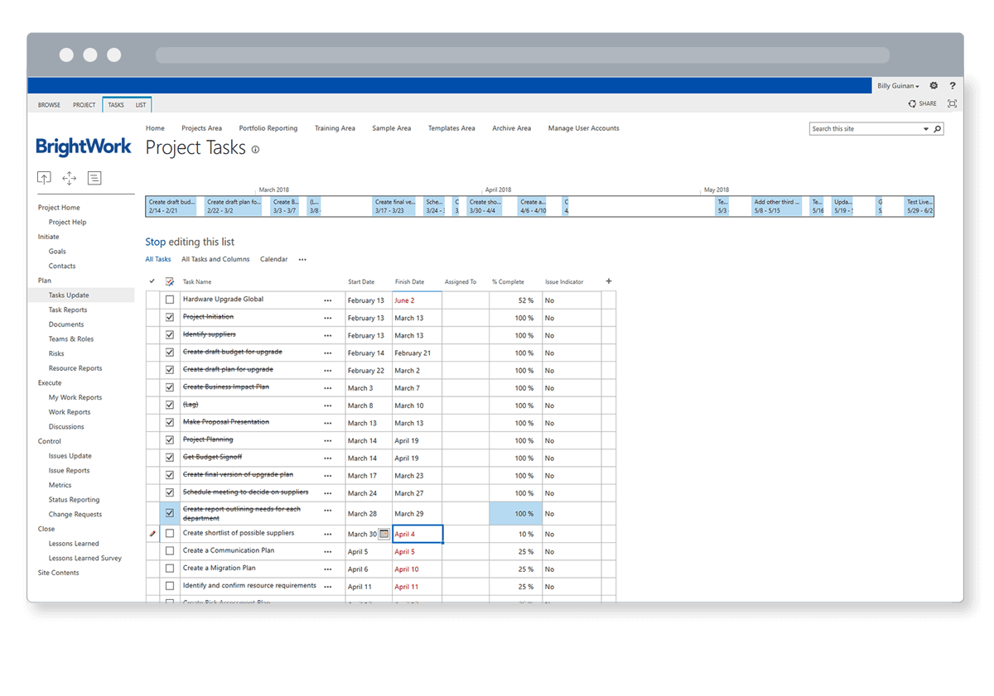This screenshot has width=994, height=696.
Task: Open ellipsis menu for Make Proposal Presentation
Action: (327, 423)
